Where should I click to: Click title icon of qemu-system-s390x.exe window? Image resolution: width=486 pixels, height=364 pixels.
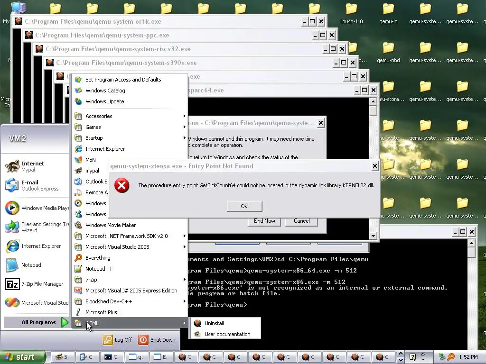(x=49, y=63)
